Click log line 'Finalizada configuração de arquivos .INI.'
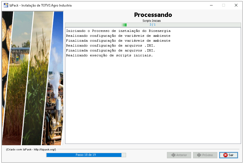This screenshot has width=244, height=164. [x=111, y=50]
